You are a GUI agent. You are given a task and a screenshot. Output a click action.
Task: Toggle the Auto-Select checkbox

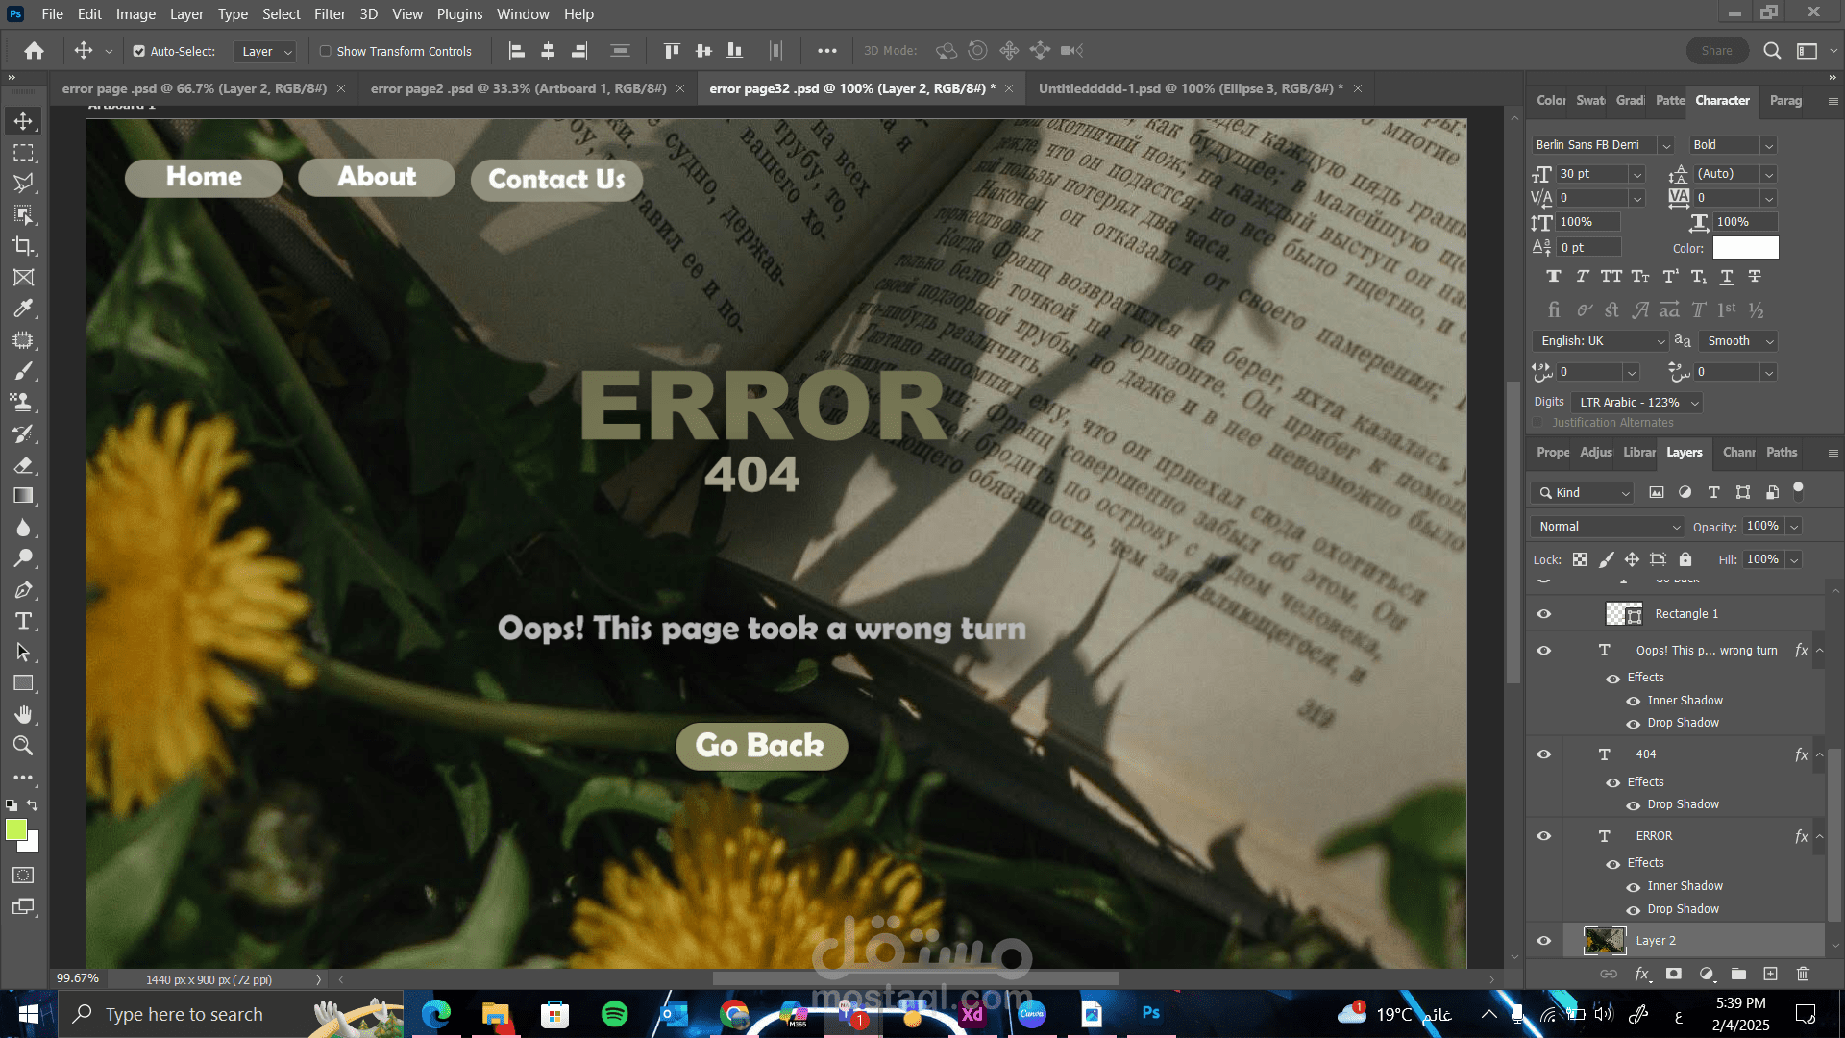point(138,52)
